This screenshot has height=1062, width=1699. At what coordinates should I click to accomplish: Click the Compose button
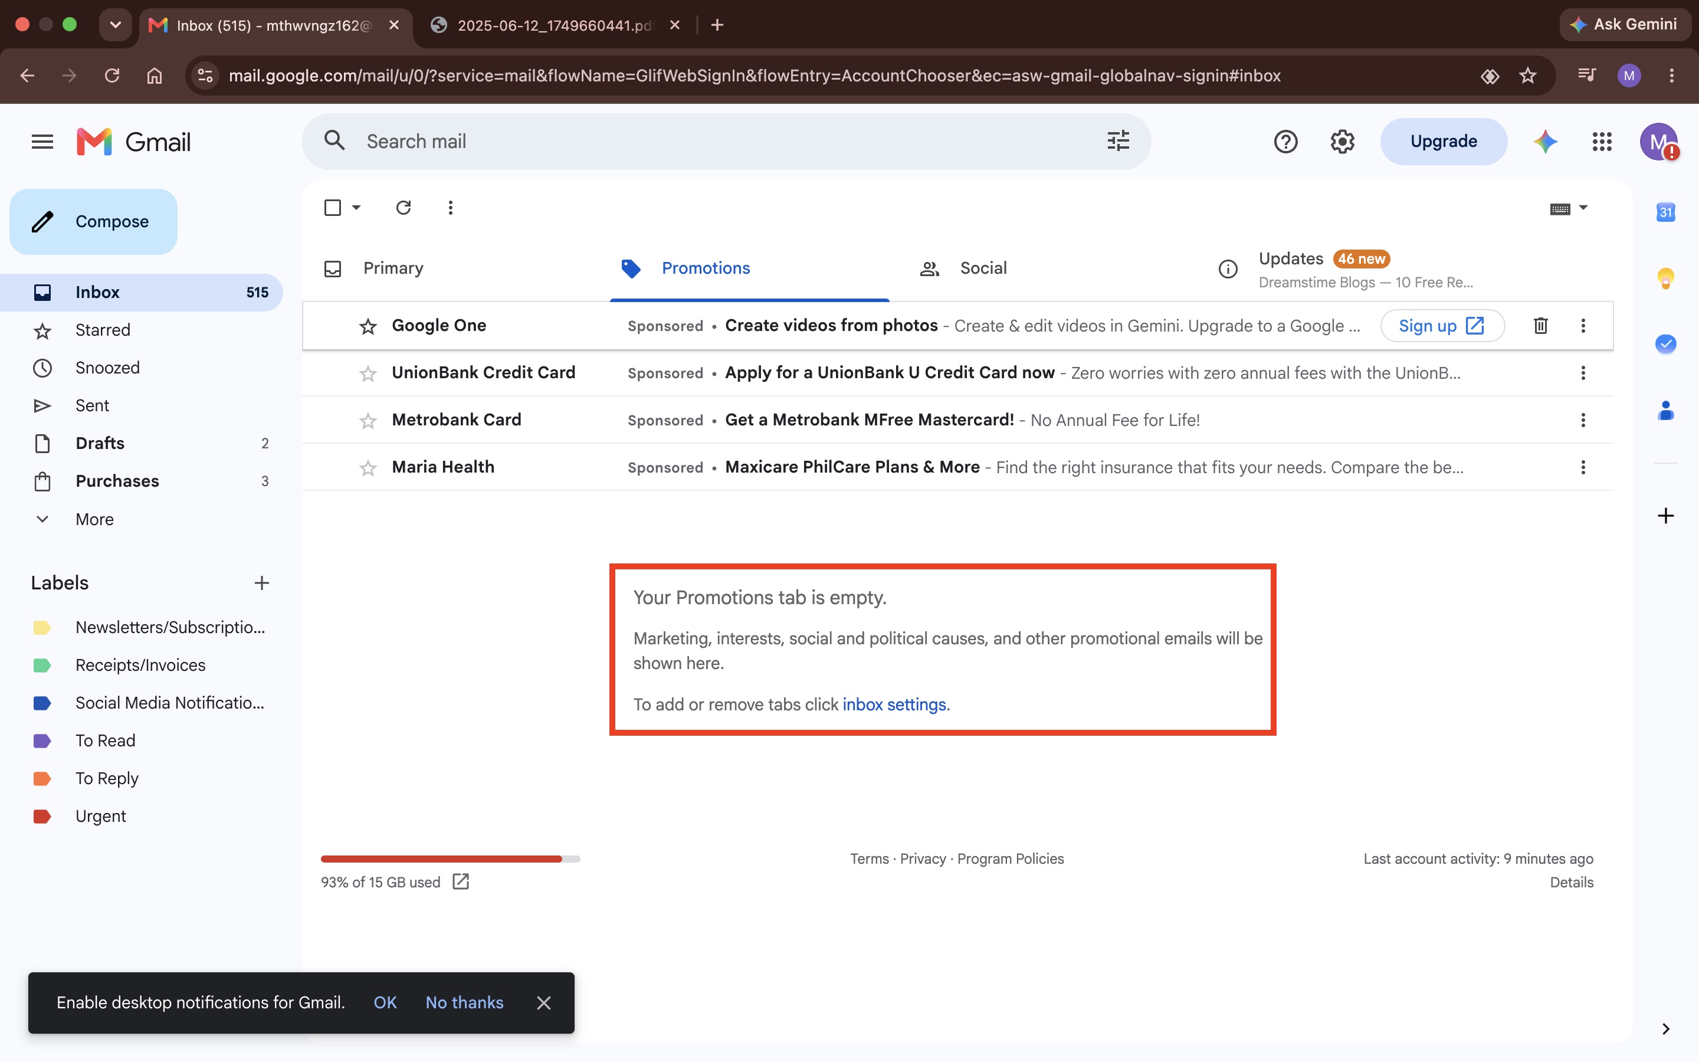(93, 221)
